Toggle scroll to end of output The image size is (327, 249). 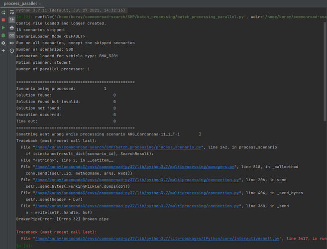(11, 19)
